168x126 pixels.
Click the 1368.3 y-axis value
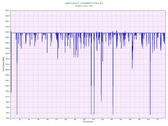[x=8, y=102]
